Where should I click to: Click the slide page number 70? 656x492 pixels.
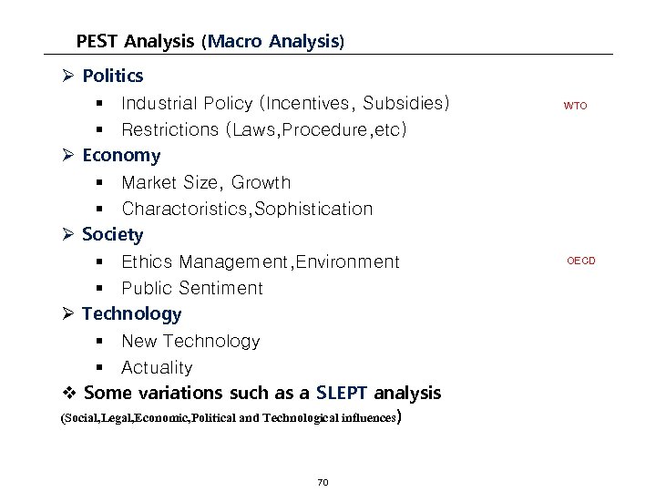pyautogui.click(x=323, y=482)
